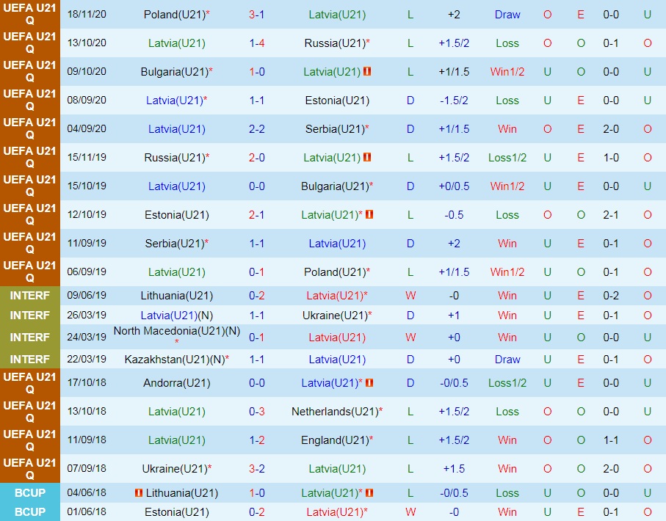Screen dimensions: 666x521
Task: Open the 3-1 score of Poland vs Latvia
Action: (256, 15)
